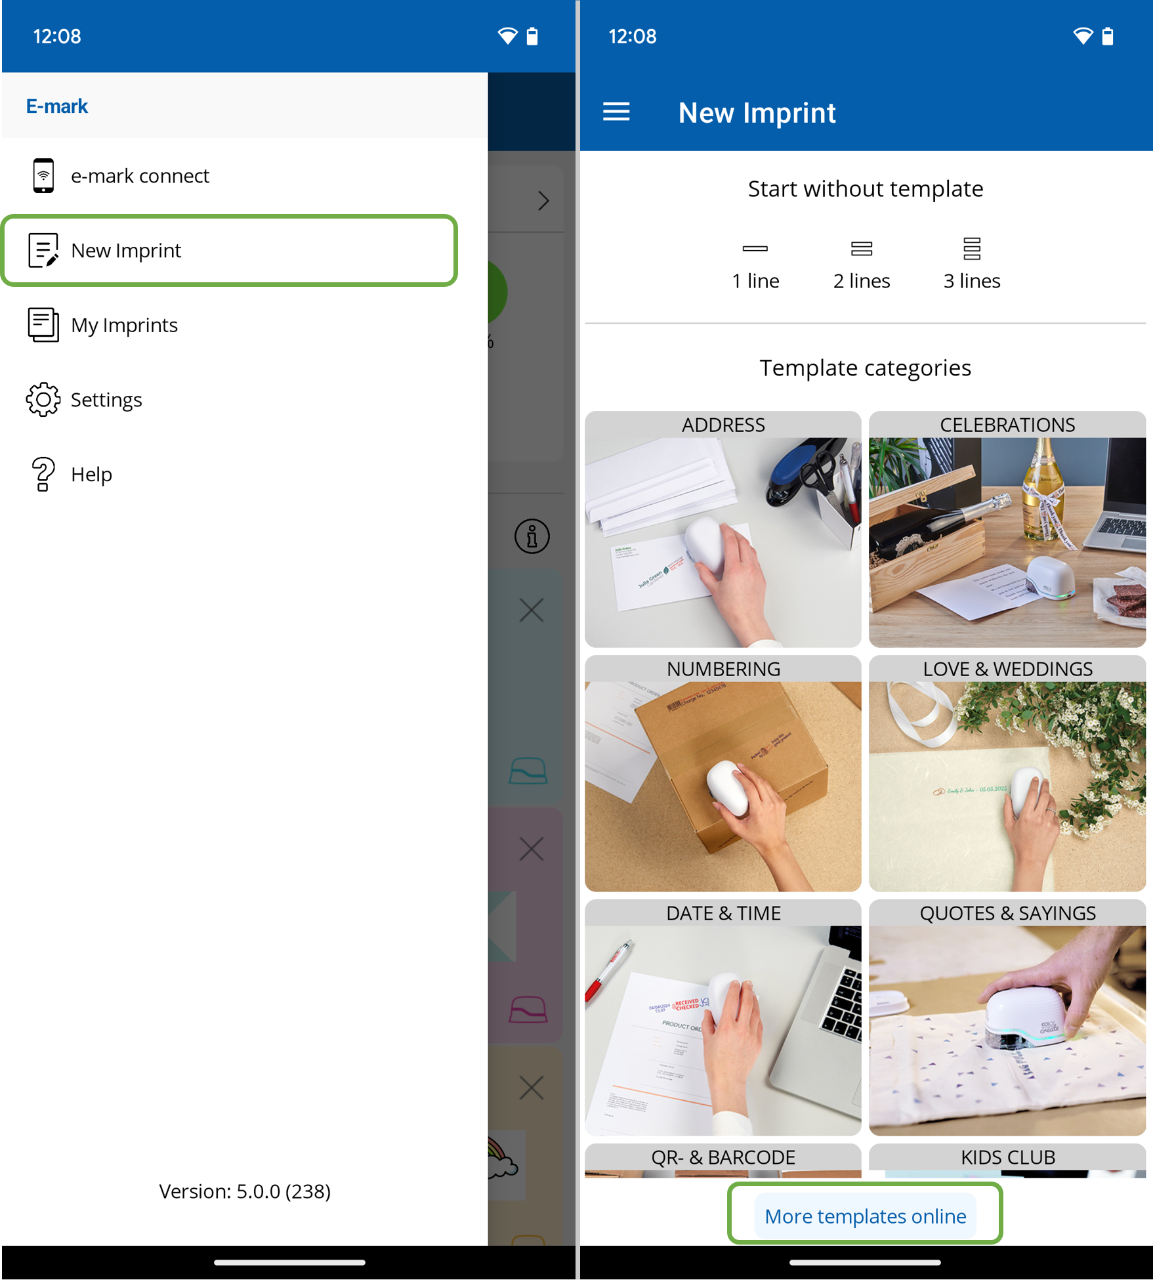Open New Imprint from the drawer menu
The image size is (1153, 1282).
coord(230,250)
